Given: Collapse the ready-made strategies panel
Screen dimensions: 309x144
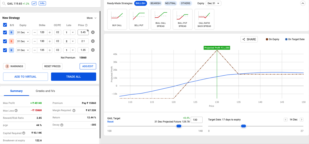Looking at the screenshot, I should [303, 3].
